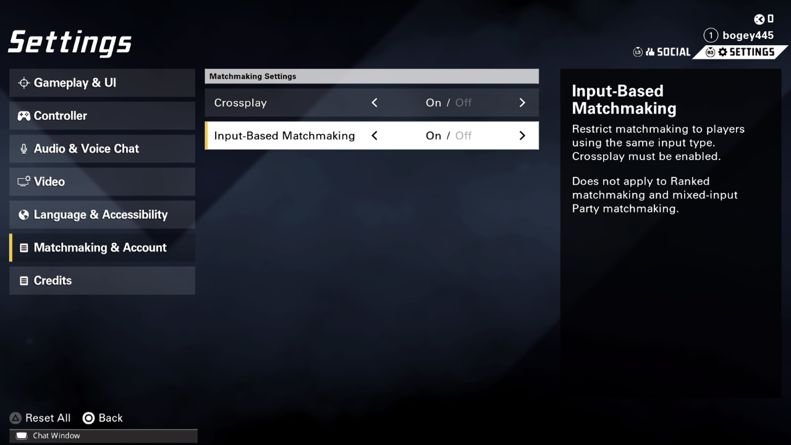Image resolution: width=791 pixels, height=445 pixels.
Task: Set Input-Based Matchmaking to Off
Action: point(463,136)
